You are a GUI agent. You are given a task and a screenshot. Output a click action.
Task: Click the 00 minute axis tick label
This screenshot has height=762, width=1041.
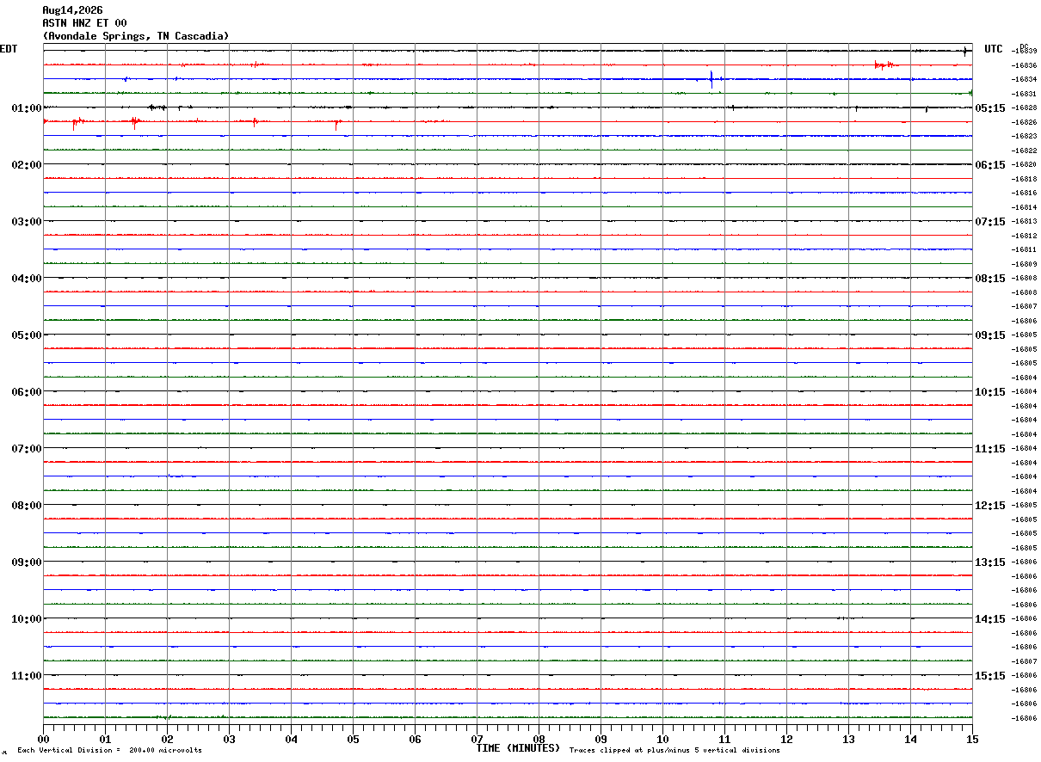point(44,739)
